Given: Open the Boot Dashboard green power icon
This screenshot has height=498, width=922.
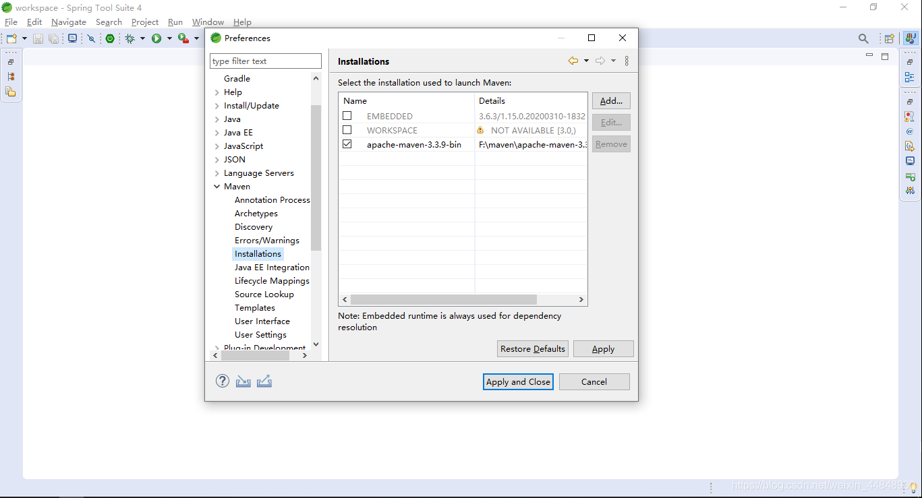Looking at the screenshot, I should coord(110,38).
